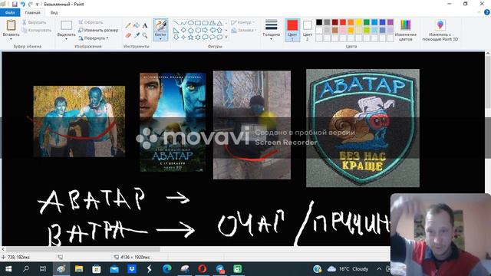The image size is (491, 276).
Task: Choose the down arrow shape
Action: pyautogui.click(x=176, y=37)
